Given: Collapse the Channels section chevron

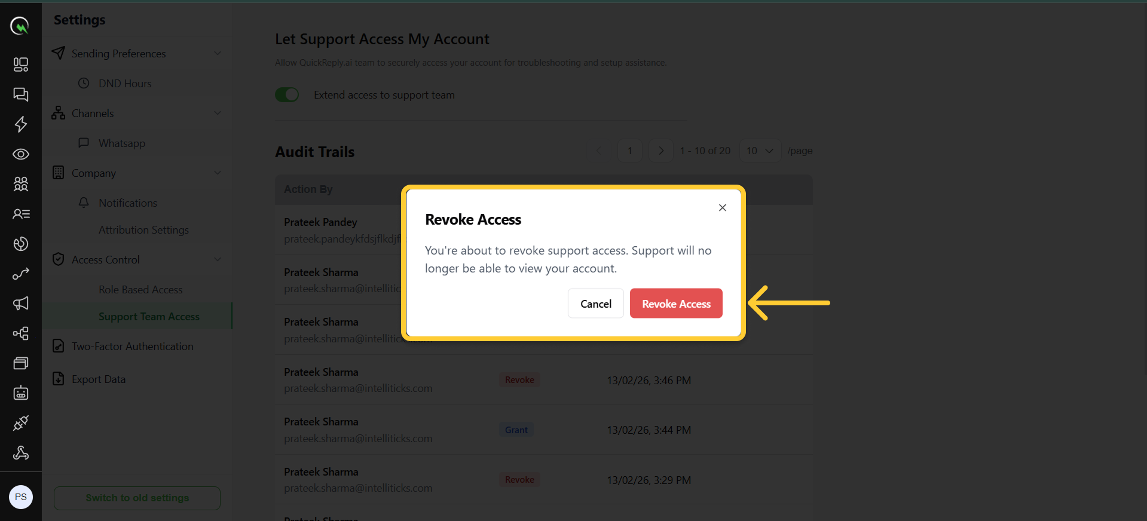Looking at the screenshot, I should [x=218, y=113].
